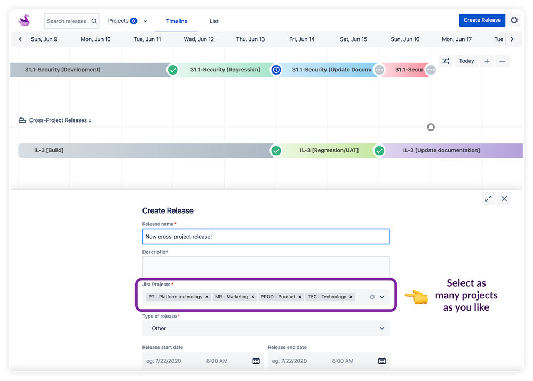Click the clock icon on 31.1-Security Regression

276,69
